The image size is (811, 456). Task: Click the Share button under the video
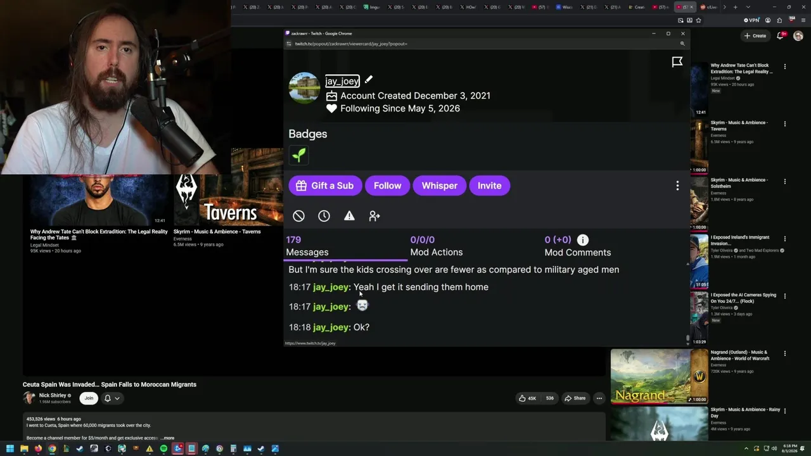click(x=575, y=398)
